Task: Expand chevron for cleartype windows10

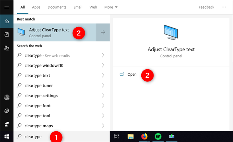Action: point(103,65)
